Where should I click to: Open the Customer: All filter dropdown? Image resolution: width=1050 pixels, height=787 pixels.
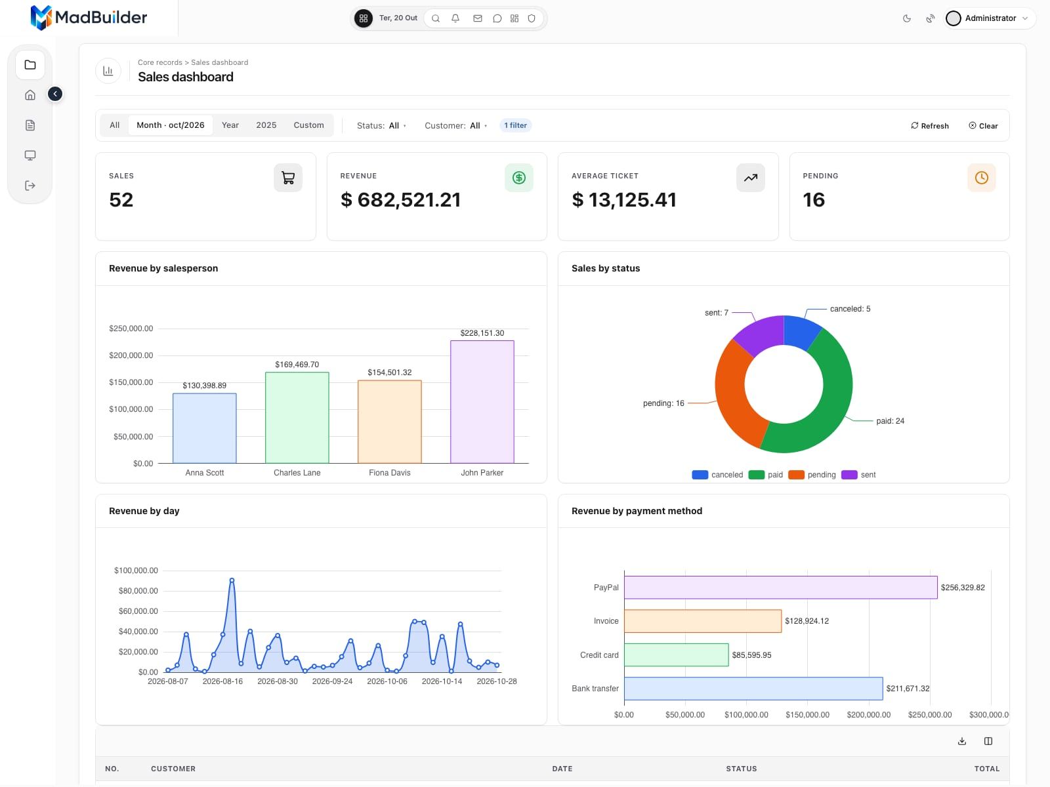(x=456, y=126)
